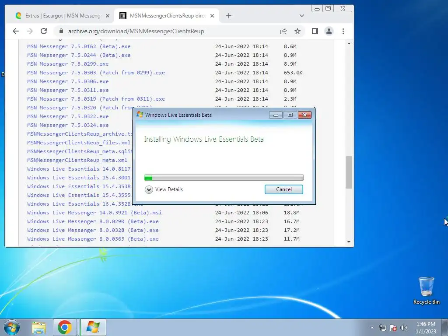The height and width of the screenshot is (336, 448).
Task: Open the Action Center flag icon
Action: coord(393,328)
